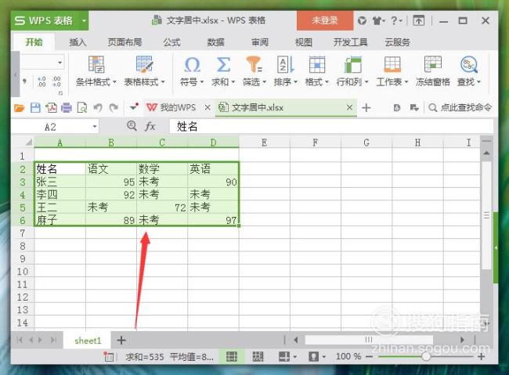Click the 点此查找命令 search box

click(x=460, y=107)
